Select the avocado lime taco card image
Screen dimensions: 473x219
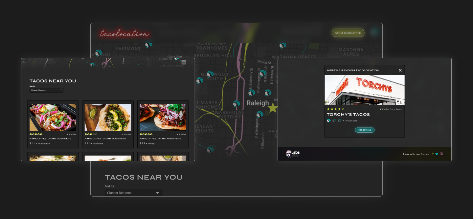[x=108, y=118]
